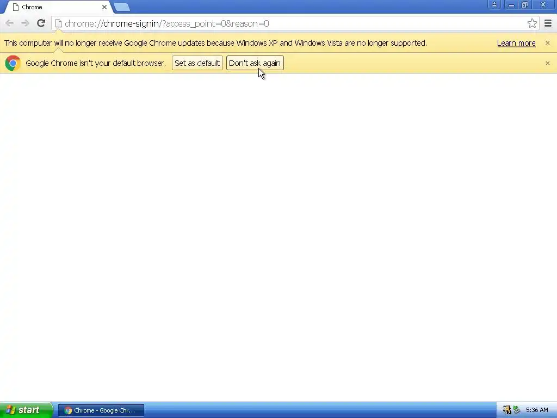
Task: Open the Learn more link
Action: pyautogui.click(x=516, y=43)
